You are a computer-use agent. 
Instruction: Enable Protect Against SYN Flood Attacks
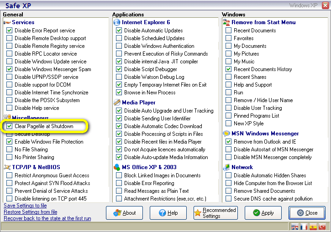click(9, 183)
